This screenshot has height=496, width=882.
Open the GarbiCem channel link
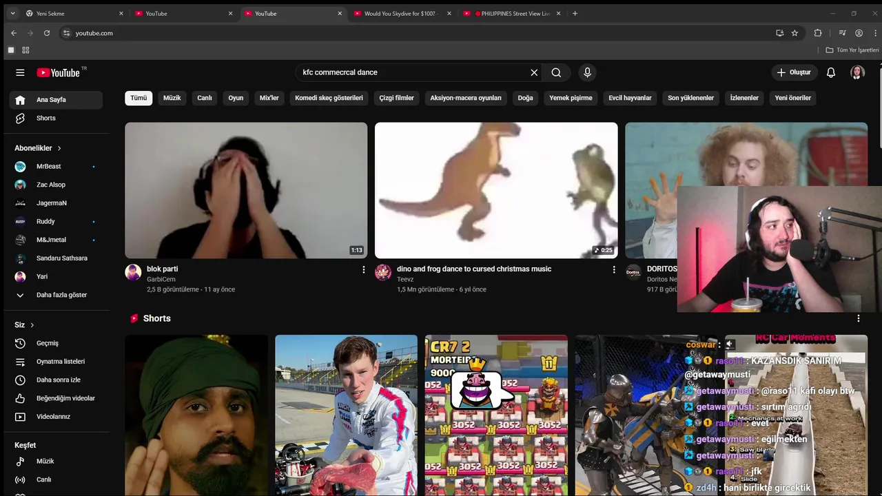[x=161, y=280]
